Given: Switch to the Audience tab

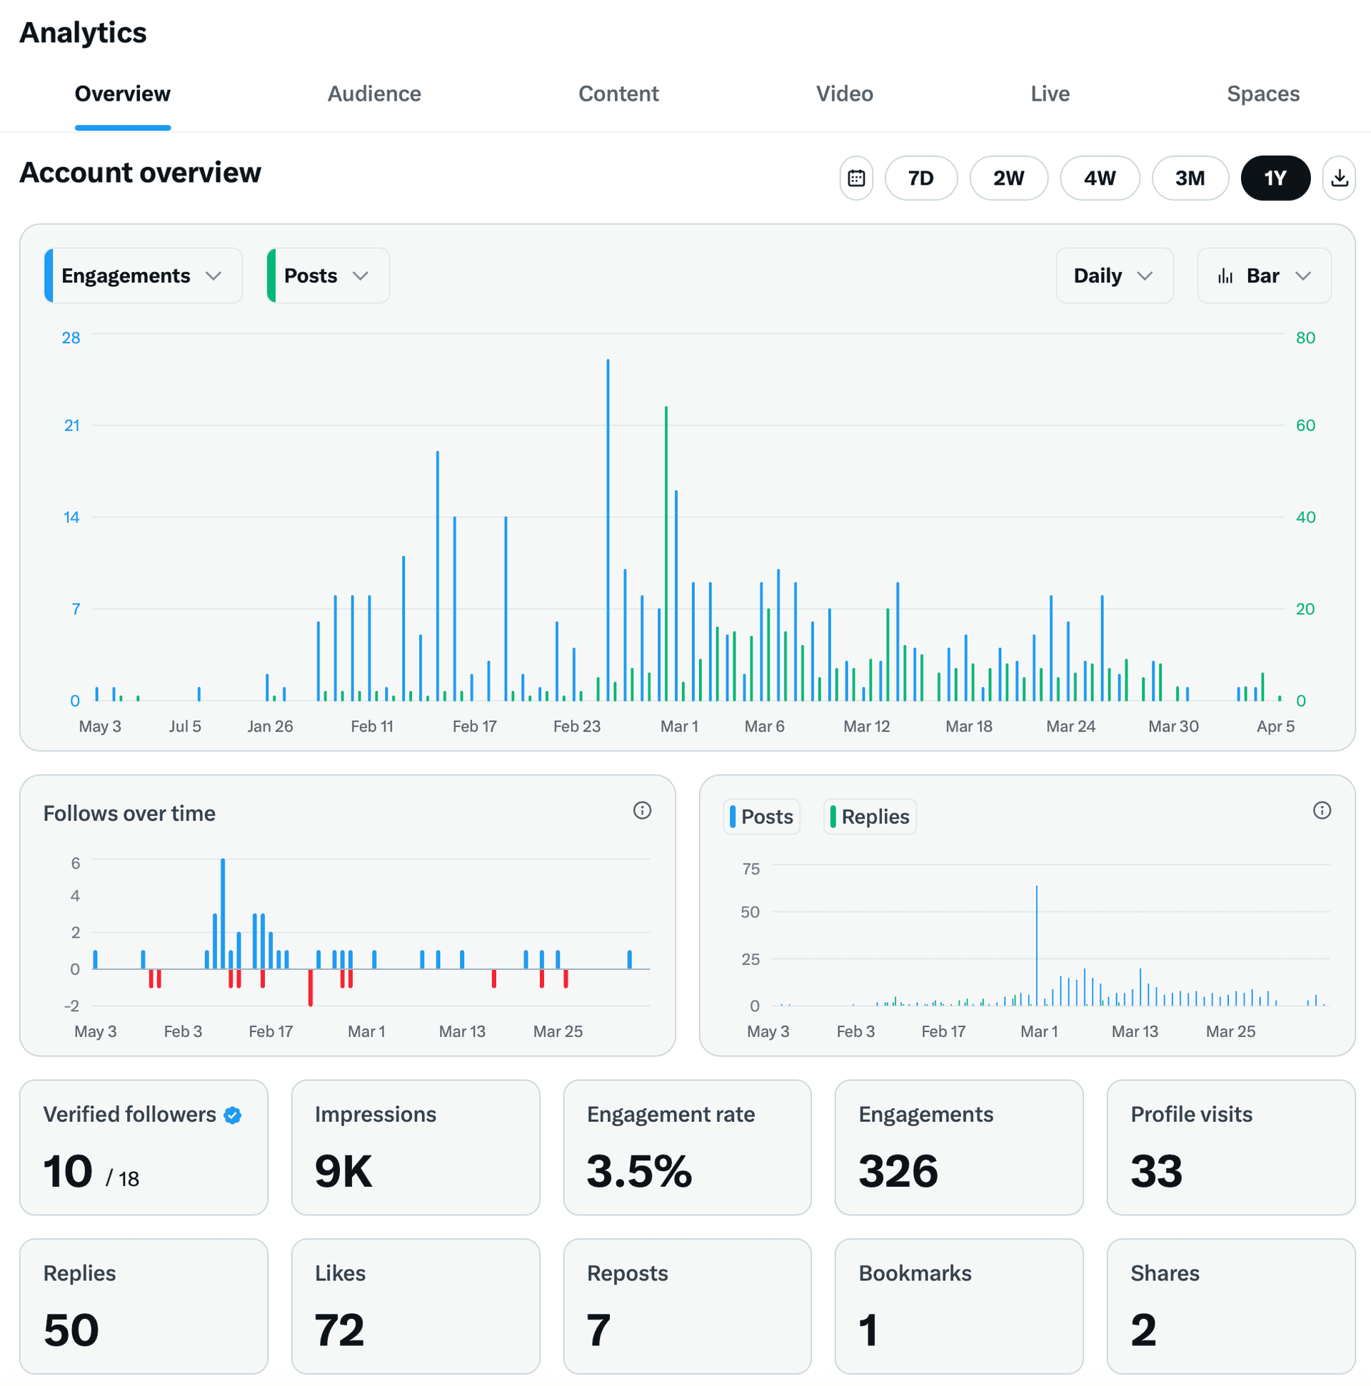Looking at the screenshot, I should coord(374,93).
